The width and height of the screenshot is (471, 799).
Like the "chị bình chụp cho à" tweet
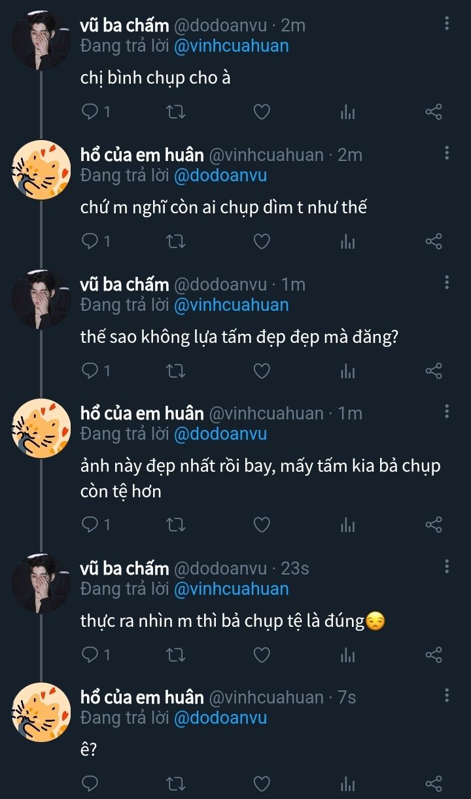[x=262, y=112]
